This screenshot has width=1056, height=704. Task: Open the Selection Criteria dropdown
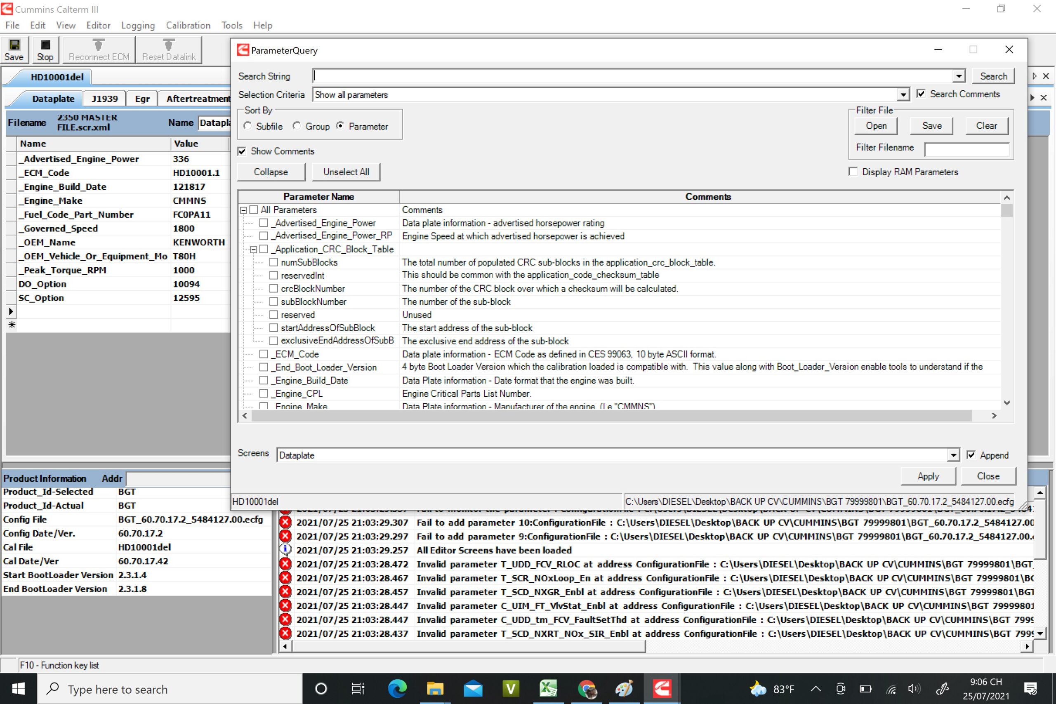point(903,95)
